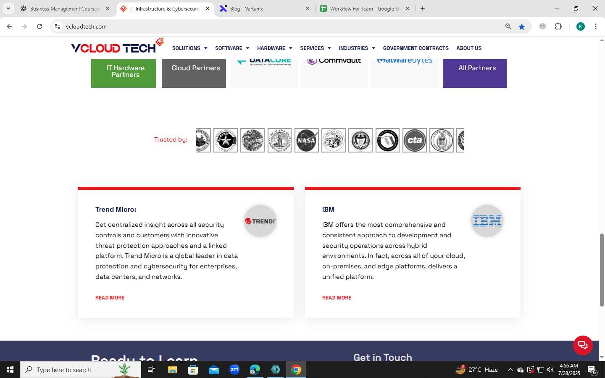Expand the Software menu
This screenshot has width=605, height=378.
pyautogui.click(x=232, y=48)
